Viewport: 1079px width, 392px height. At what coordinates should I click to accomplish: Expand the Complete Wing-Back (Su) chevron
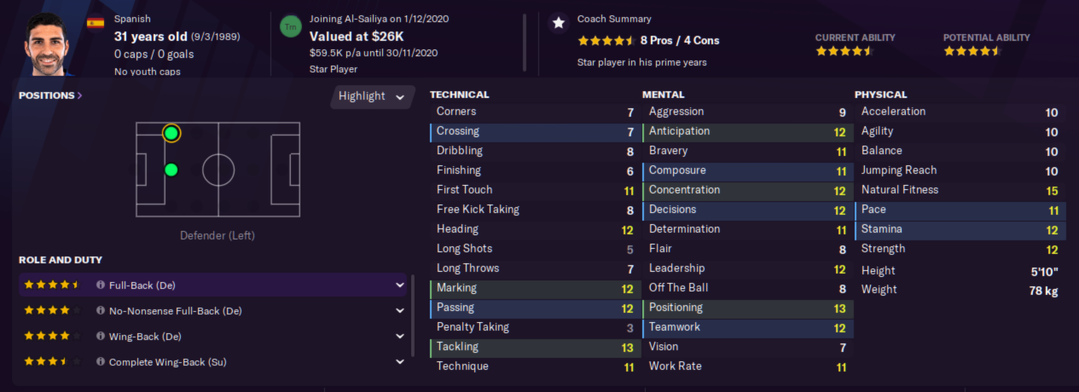click(400, 362)
